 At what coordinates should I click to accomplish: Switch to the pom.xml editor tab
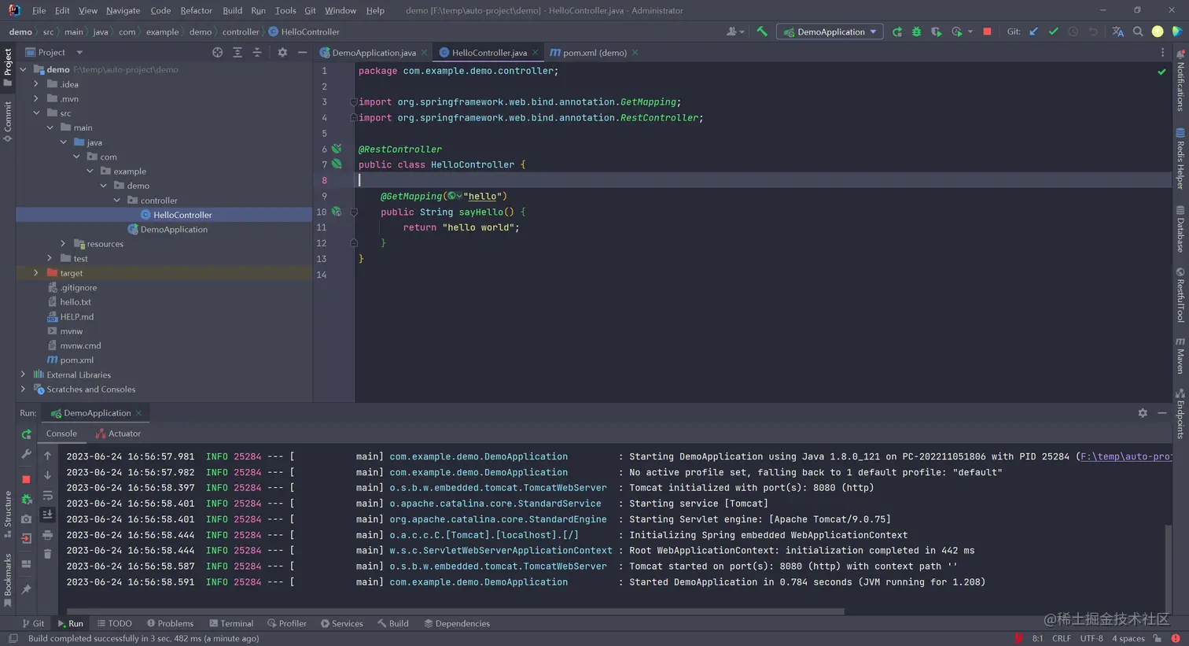pos(594,53)
